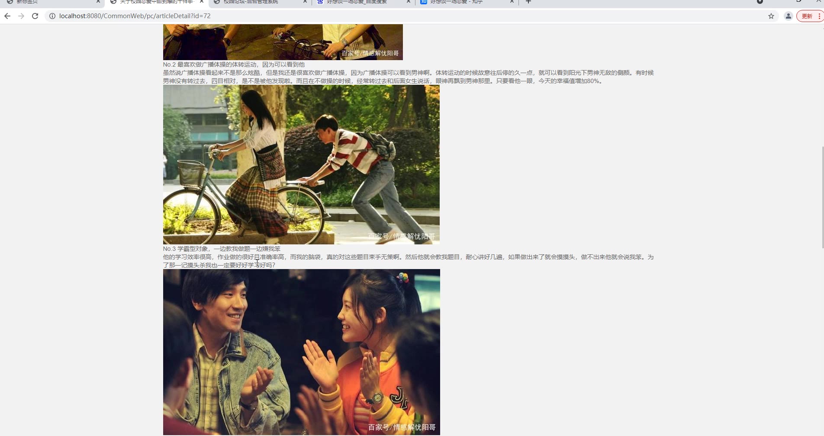Click the red 更新 update button
Viewport: 824px width, 436px height.
810,16
